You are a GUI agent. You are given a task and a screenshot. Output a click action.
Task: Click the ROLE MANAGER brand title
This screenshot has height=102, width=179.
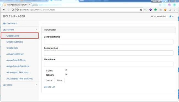(x=14, y=16)
